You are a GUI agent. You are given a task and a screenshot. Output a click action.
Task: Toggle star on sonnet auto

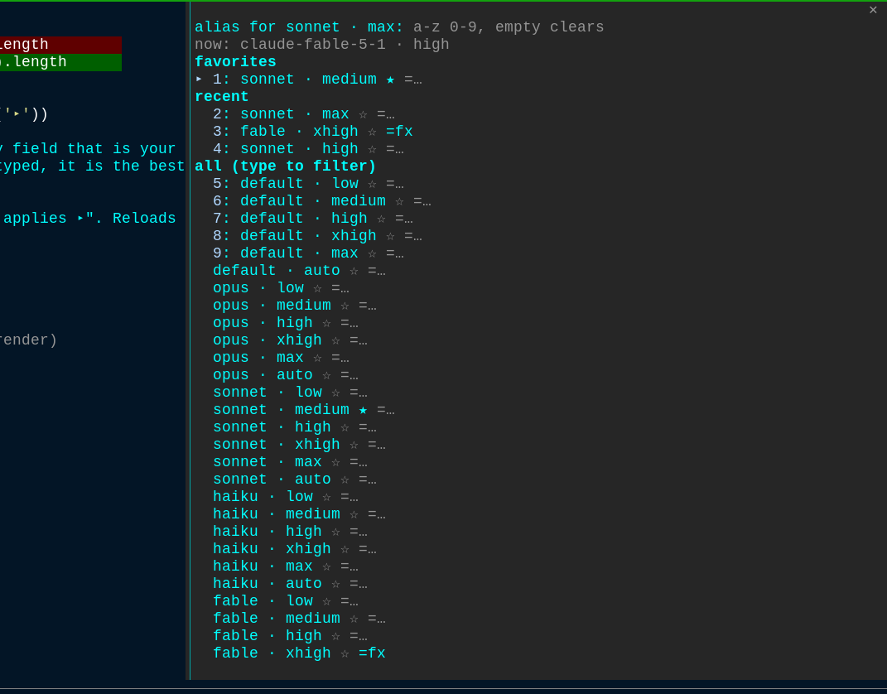345,480
